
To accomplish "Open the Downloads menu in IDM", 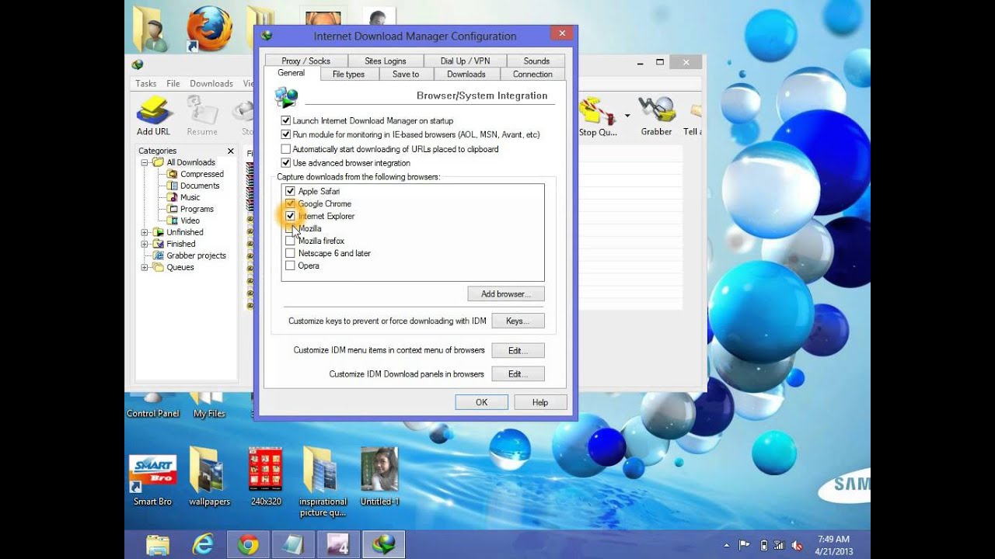I will click(x=211, y=84).
